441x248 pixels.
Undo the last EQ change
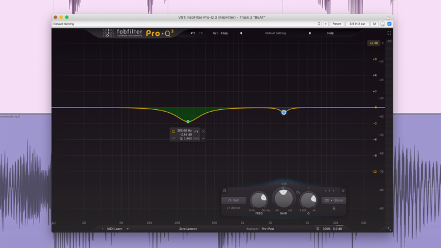coord(193,33)
